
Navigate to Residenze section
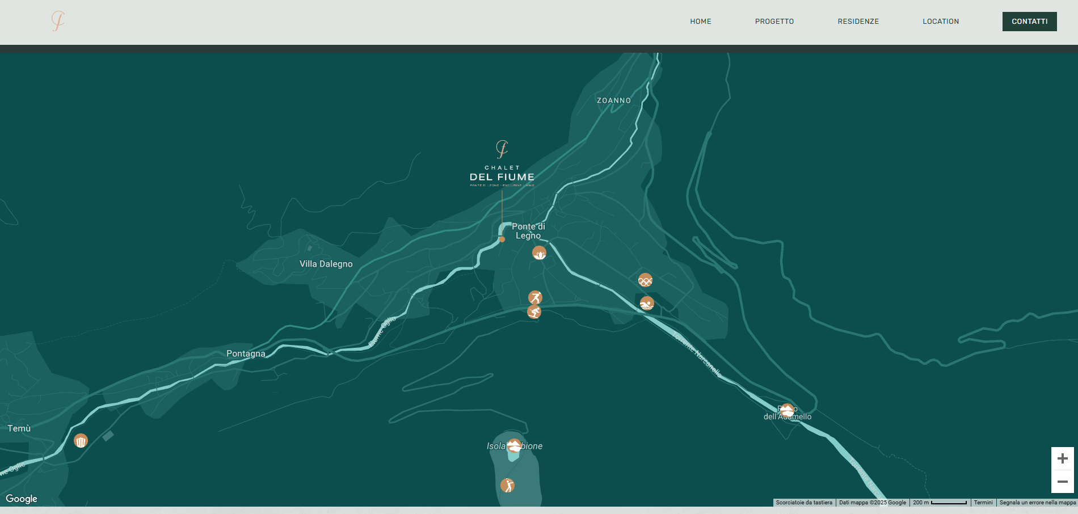point(858,22)
